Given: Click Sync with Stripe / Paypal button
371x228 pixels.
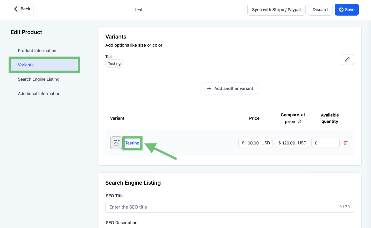Looking at the screenshot, I should point(276,10).
